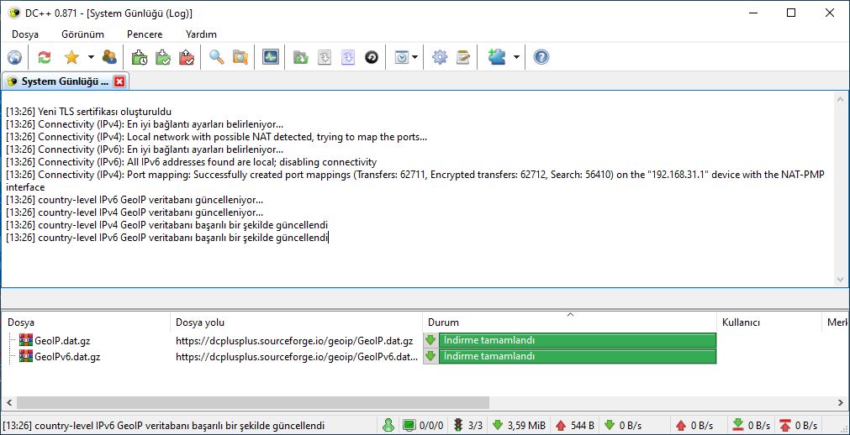Open the Pencere menu
Screen dimensions: 850x435
[x=145, y=34]
